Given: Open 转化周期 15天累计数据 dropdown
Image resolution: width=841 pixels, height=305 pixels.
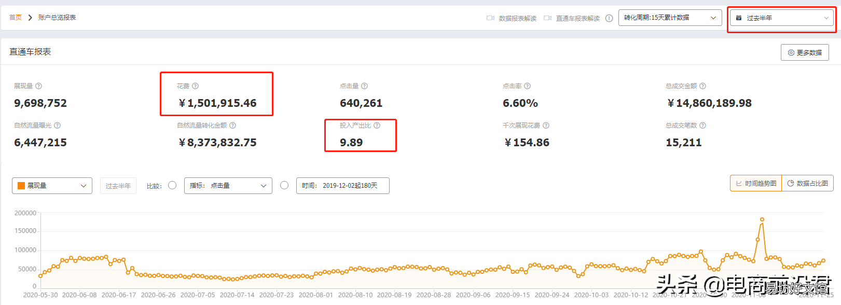Looking at the screenshot, I should (670, 18).
